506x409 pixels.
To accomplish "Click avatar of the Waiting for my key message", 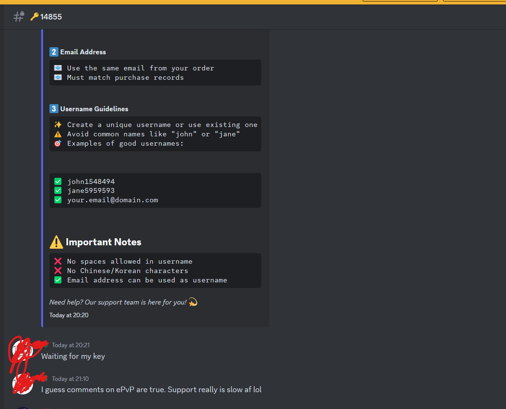I will pyautogui.click(x=22, y=351).
